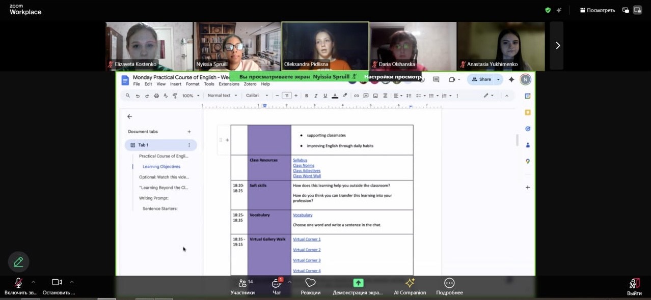Select Oleksandra Pidlisna's video thumbnail
Image resolution: width=651 pixels, height=300 pixels.
tap(325, 46)
